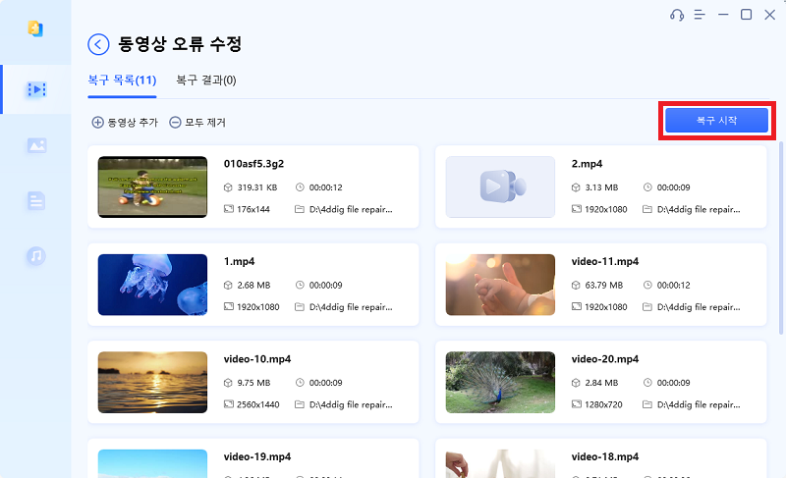Click the 모두 제거 label
Viewport: 786px width, 478px height.
click(205, 122)
